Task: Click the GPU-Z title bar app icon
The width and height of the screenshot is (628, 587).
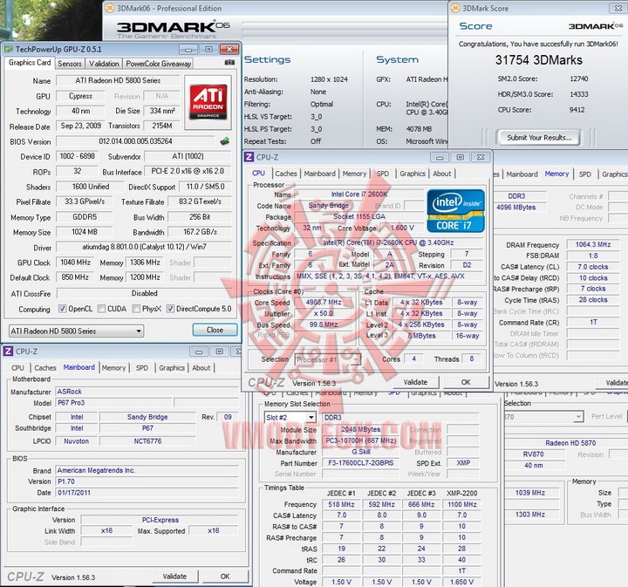Action: point(9,49)
